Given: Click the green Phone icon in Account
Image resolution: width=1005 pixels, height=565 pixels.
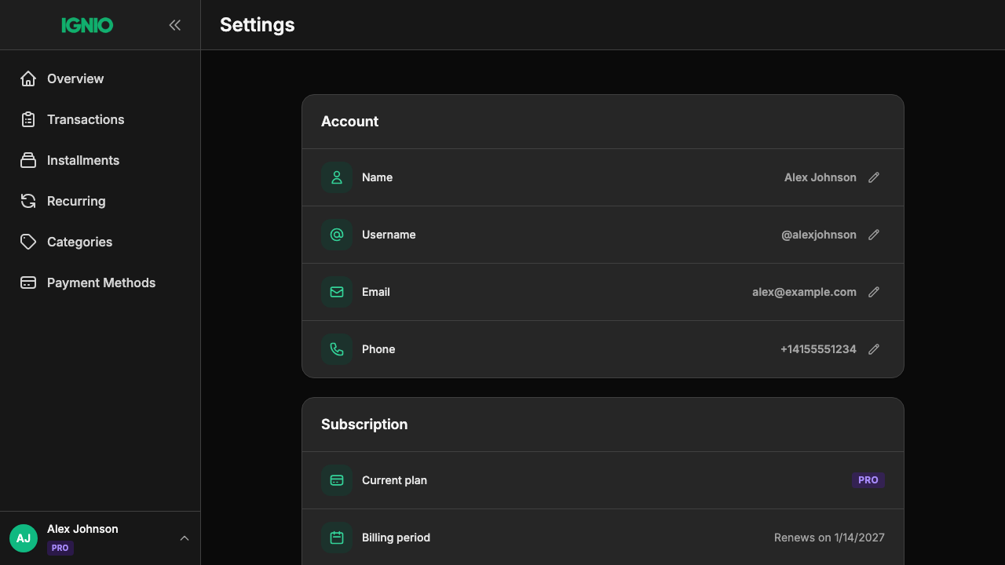Looking at the screenshot, I should pyautogui.click(x=337, y=349).
